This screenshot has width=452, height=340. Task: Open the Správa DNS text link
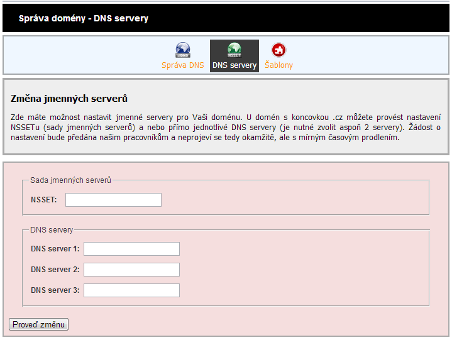[x=182, y=65]
